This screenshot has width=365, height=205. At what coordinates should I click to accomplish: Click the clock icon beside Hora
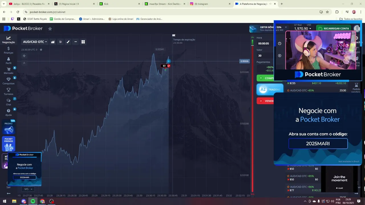[x=279, y=44]
